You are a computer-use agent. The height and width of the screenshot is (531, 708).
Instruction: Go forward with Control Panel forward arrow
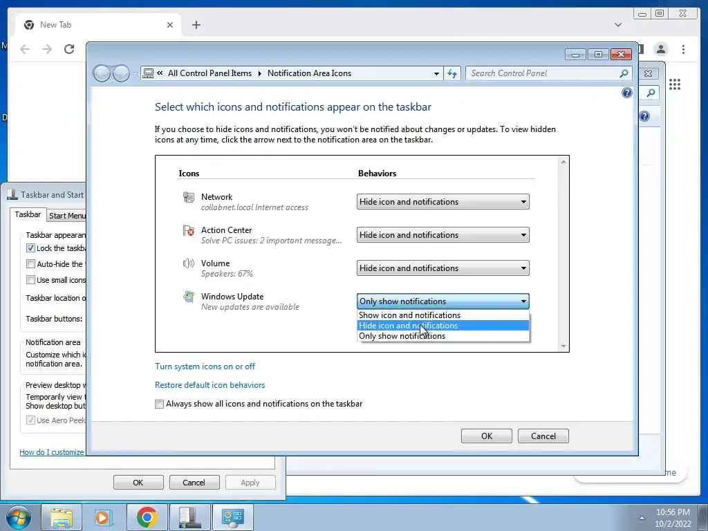point(121,73)
